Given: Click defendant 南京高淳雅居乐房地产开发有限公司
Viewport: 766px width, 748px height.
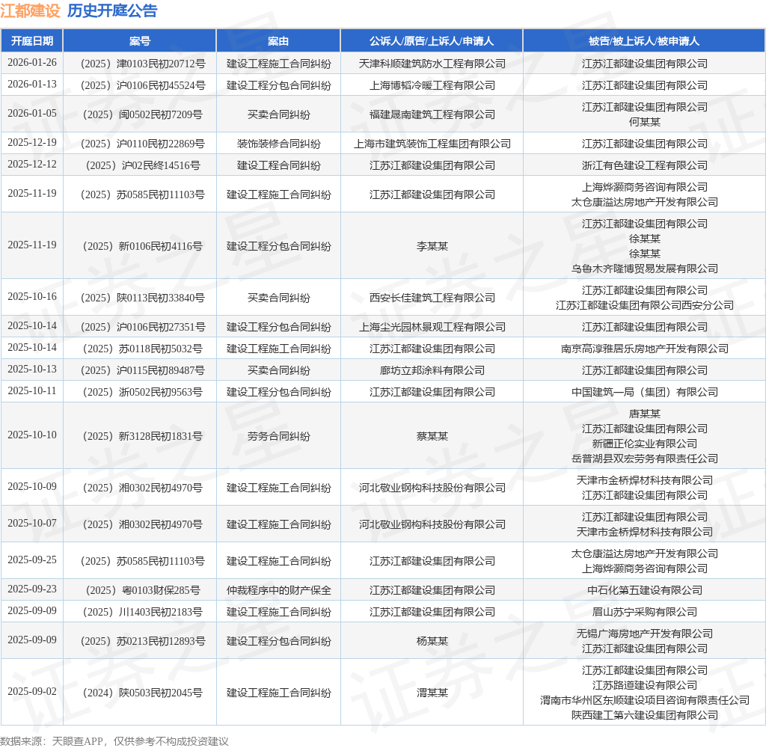Looking at the screenshot, I should [x=644, y=349].
